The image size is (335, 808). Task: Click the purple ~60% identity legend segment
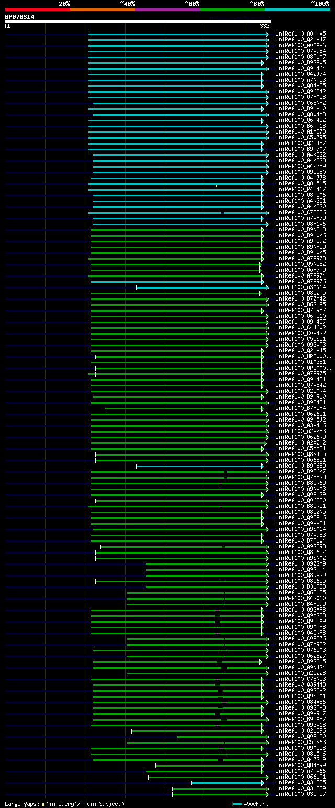point(167,9)
